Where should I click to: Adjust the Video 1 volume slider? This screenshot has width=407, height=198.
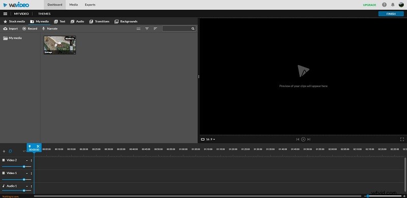point(24,179)
